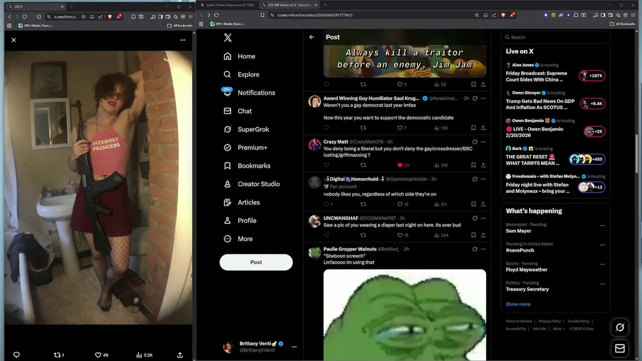This screenshot has width=642, height=361.
Task: Switch to the Will Sexton on X tab
Action: [x=289, y=5]
